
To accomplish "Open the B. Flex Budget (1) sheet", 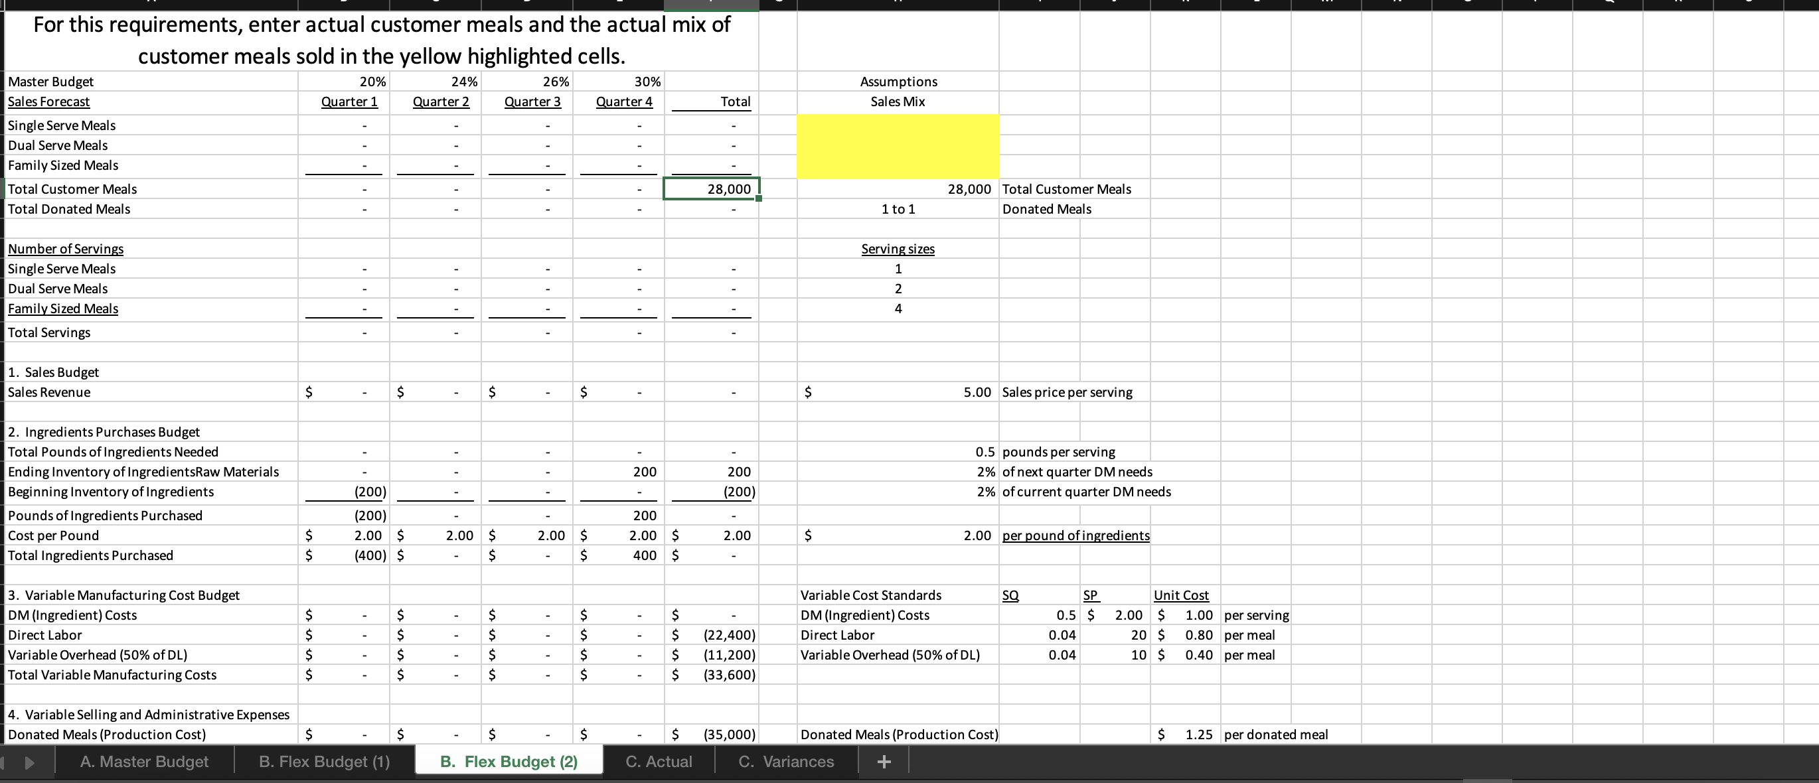I will [x=324, y=761].
